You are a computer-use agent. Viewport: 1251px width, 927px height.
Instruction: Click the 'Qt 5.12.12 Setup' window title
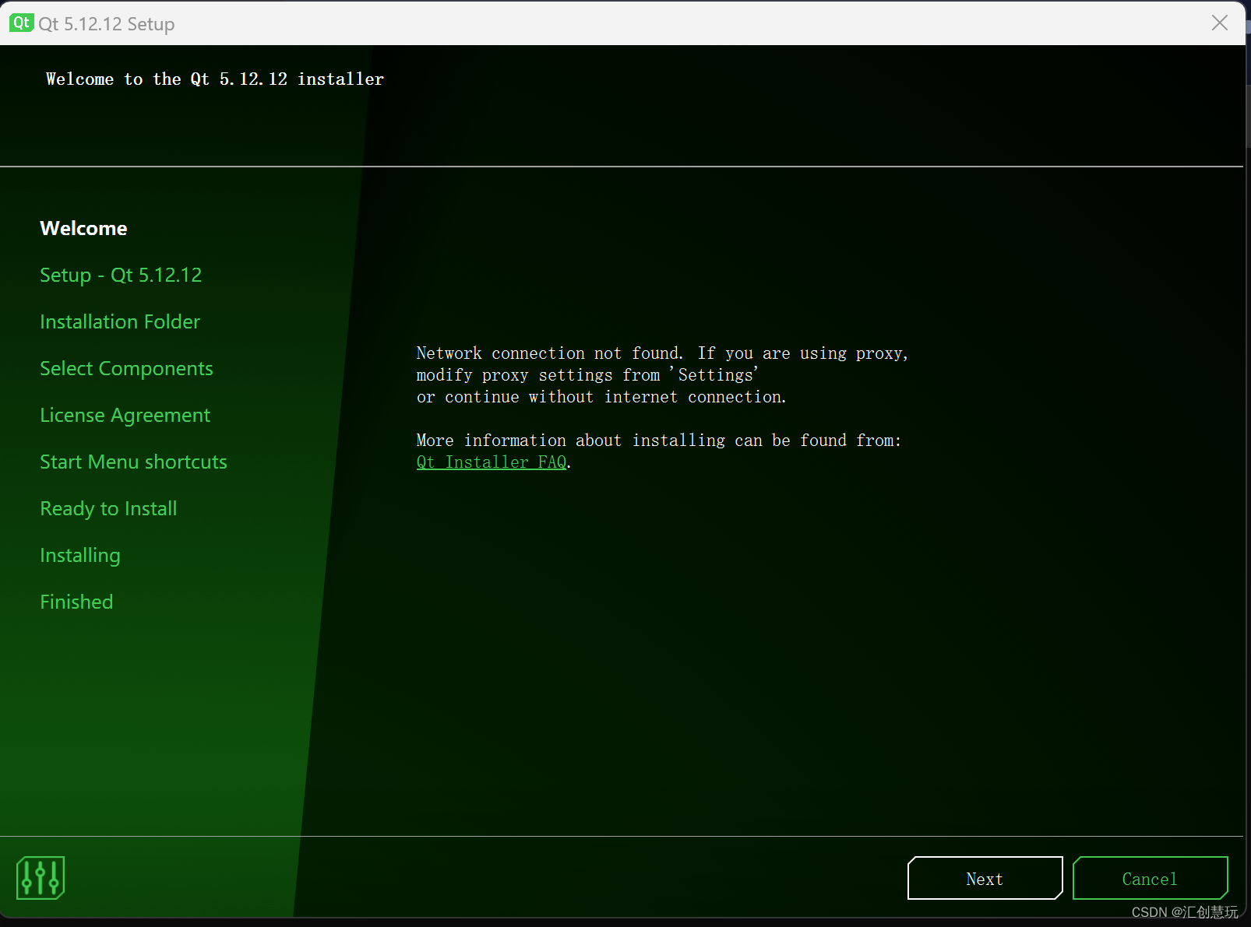(107, 23)
